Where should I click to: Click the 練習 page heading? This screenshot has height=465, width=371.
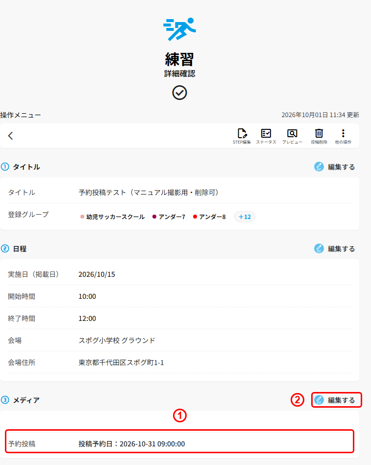(179, 59)
